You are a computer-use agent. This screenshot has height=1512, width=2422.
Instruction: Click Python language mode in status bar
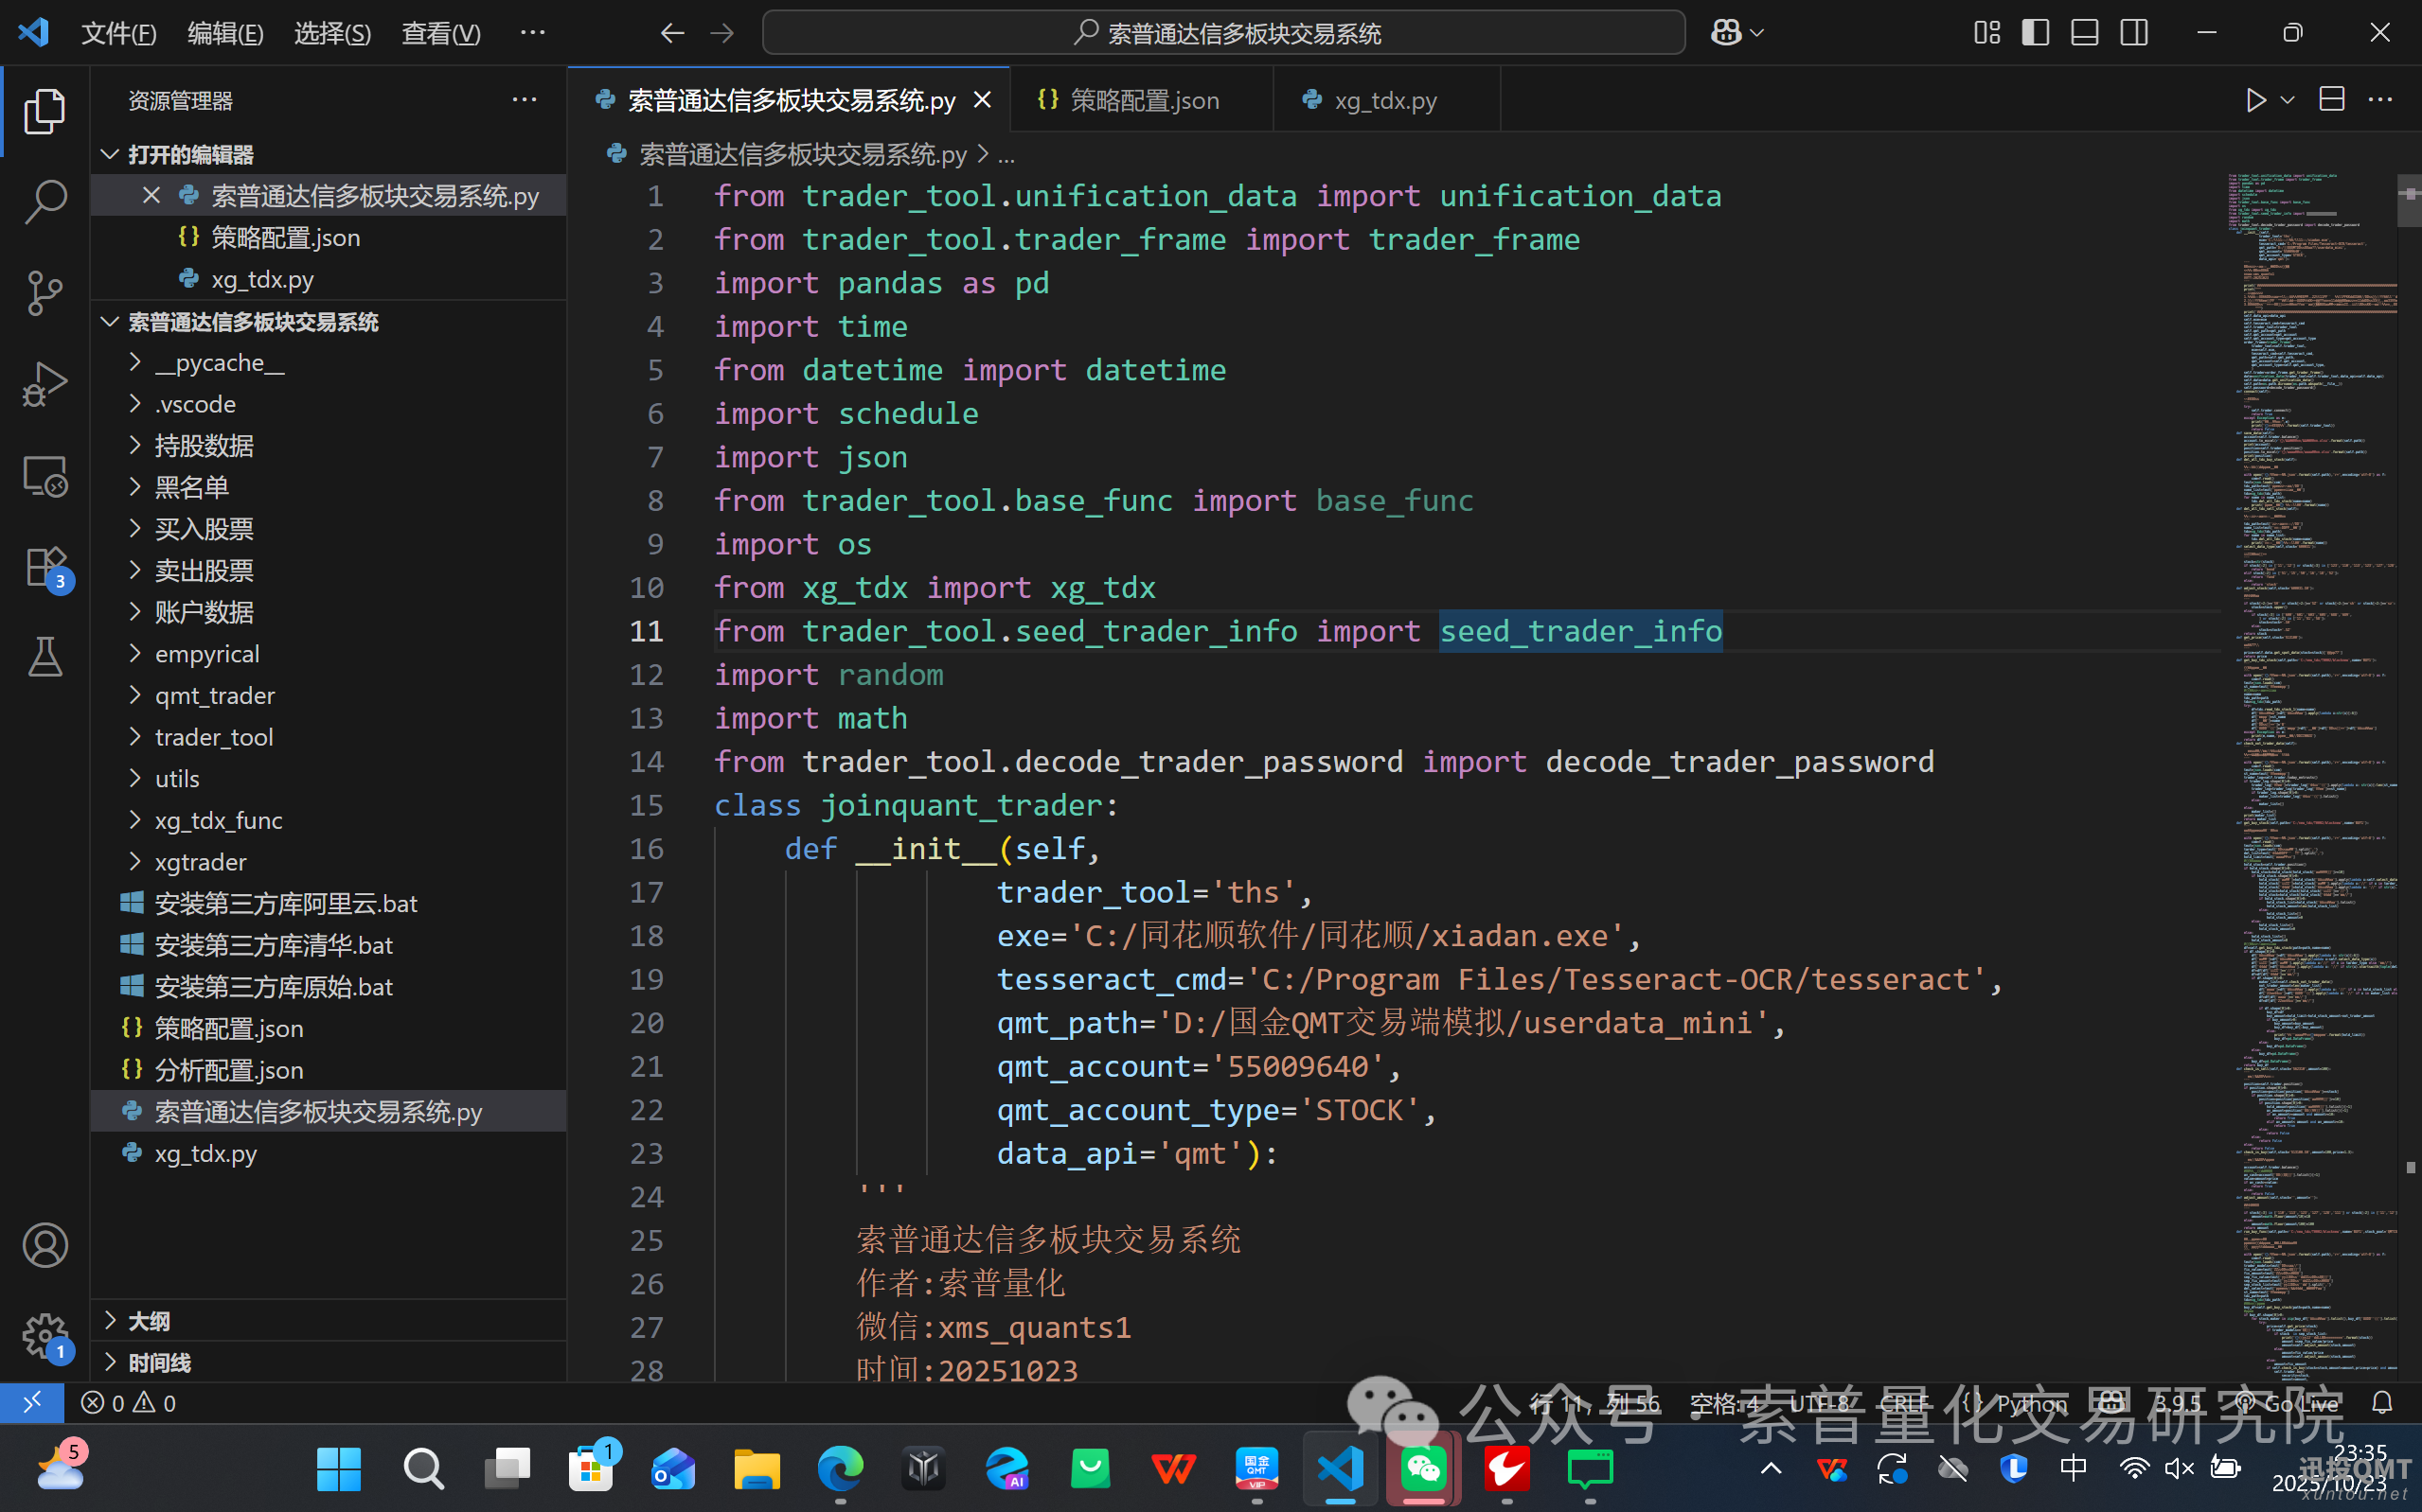pyautogui.click(x=2030, y=1403)
